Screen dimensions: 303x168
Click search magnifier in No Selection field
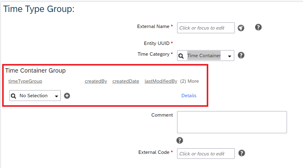13,96
